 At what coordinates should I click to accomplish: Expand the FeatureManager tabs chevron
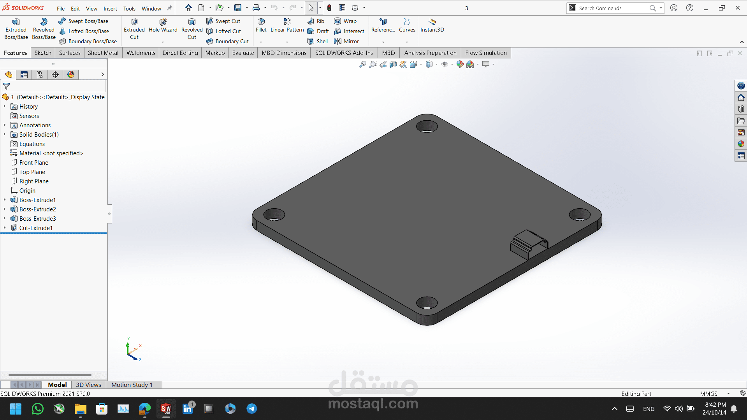click(102, 74)
